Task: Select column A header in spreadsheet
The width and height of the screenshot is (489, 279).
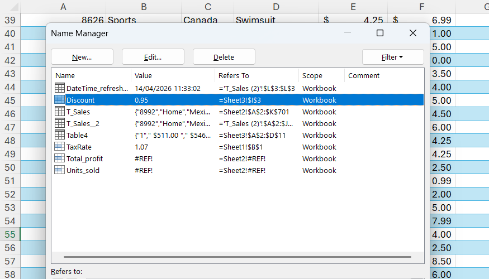Action: tap(63, 7)
